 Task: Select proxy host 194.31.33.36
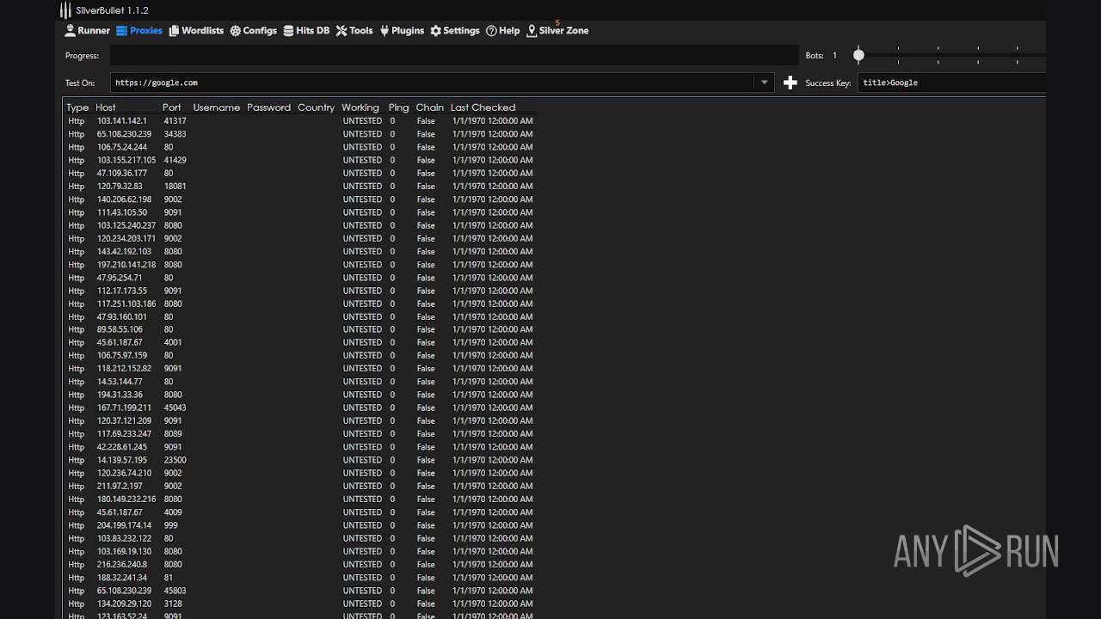[120, 395]
